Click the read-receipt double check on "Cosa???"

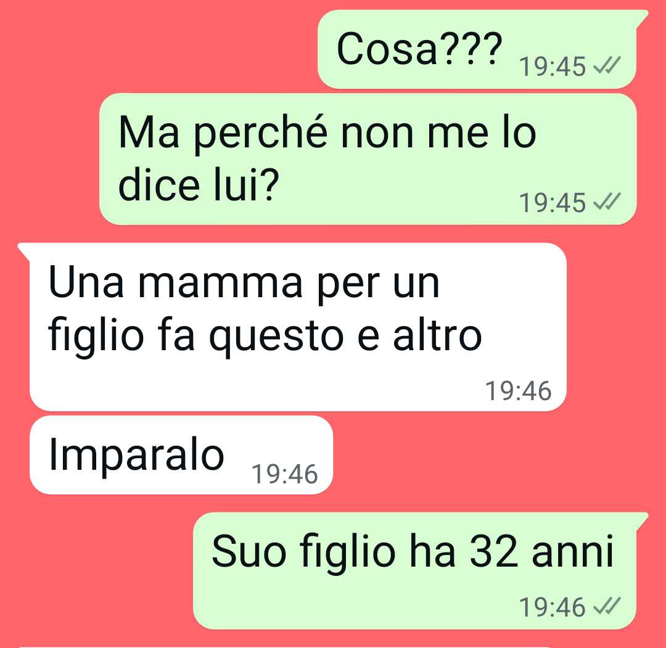607,66
